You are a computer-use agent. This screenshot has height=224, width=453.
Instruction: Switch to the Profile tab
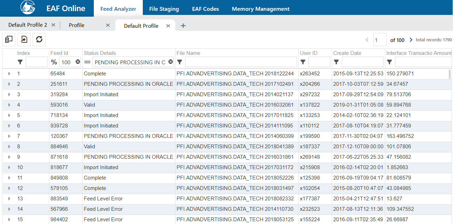pos(76,25)
